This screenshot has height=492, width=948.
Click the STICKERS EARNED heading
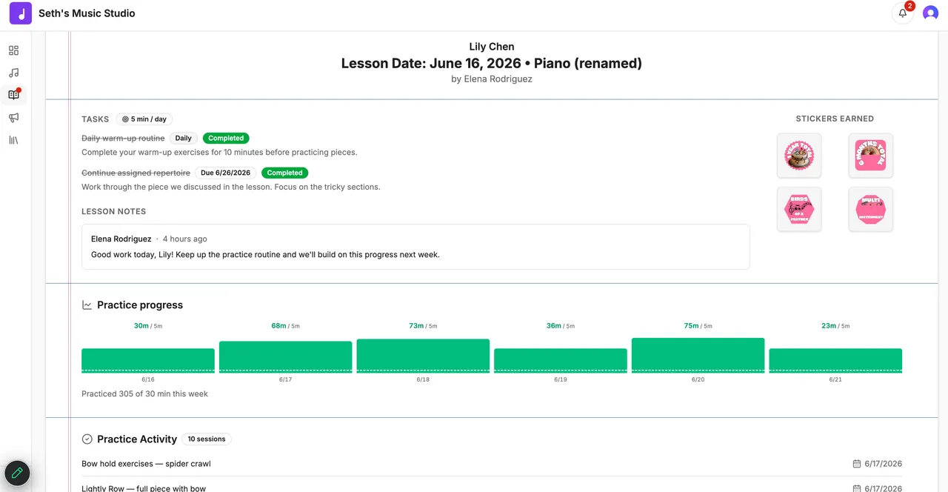click(835, 119)
